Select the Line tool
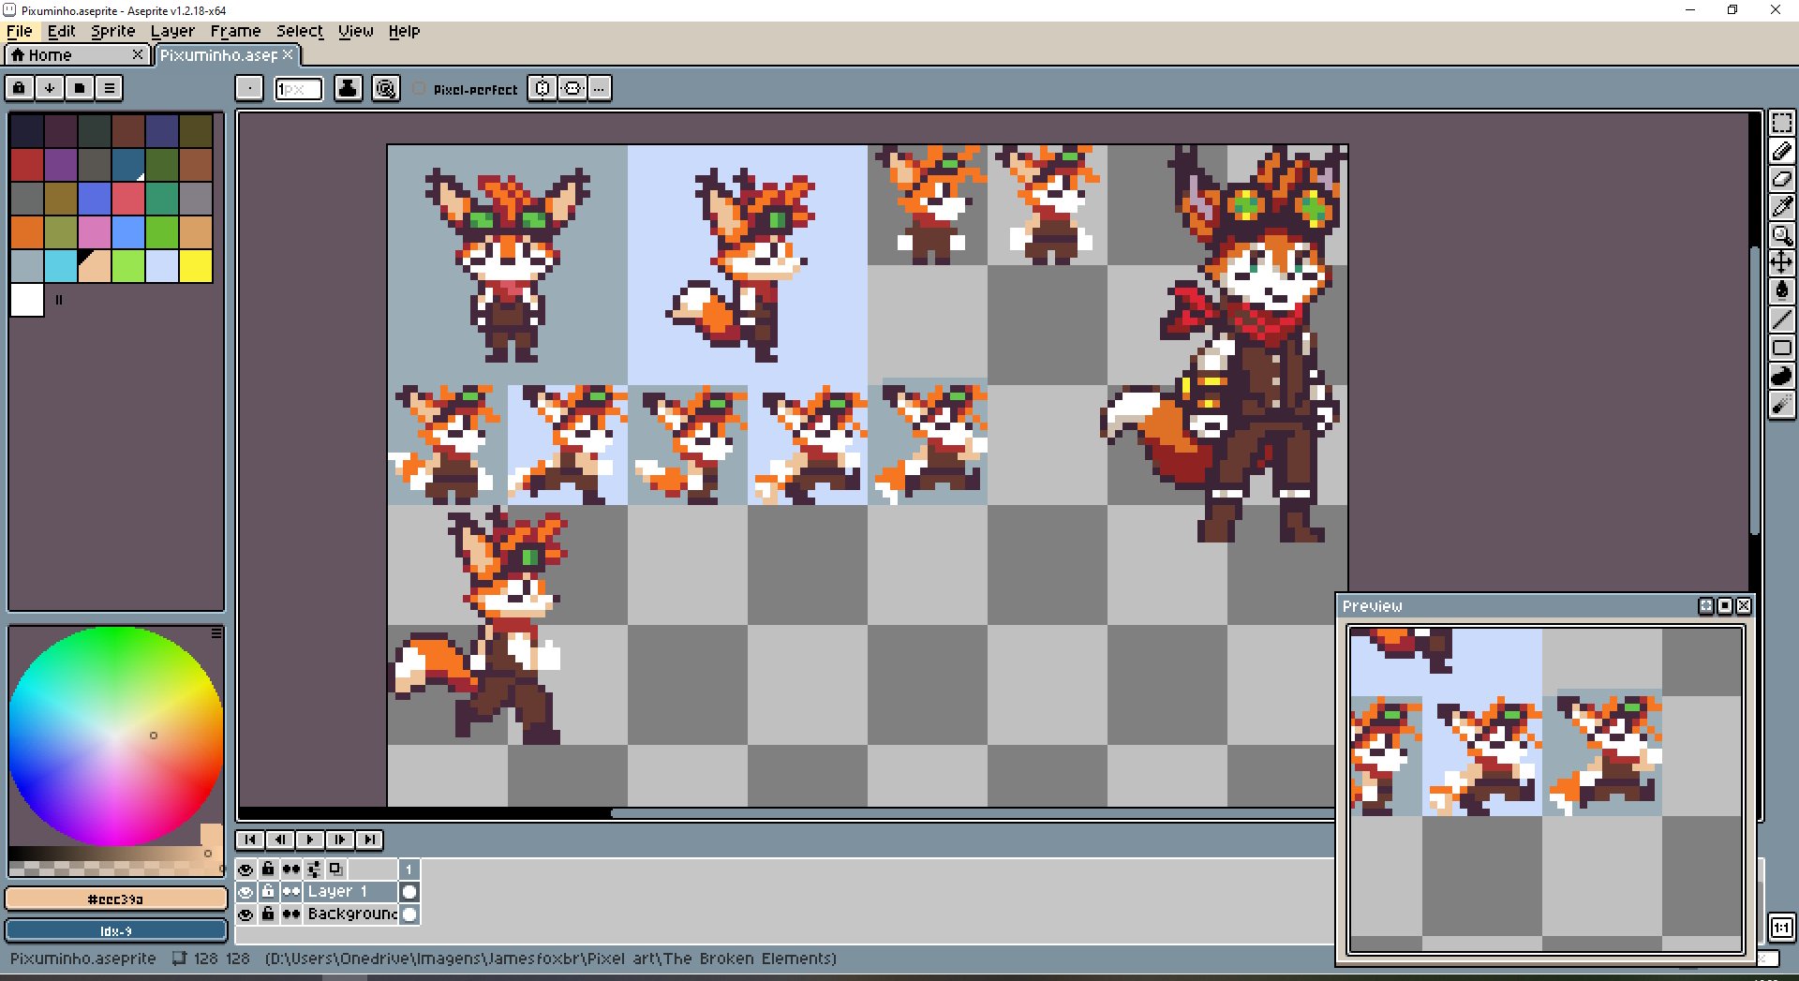This screenshot has height=981, width=1799. pos(1781,320)
